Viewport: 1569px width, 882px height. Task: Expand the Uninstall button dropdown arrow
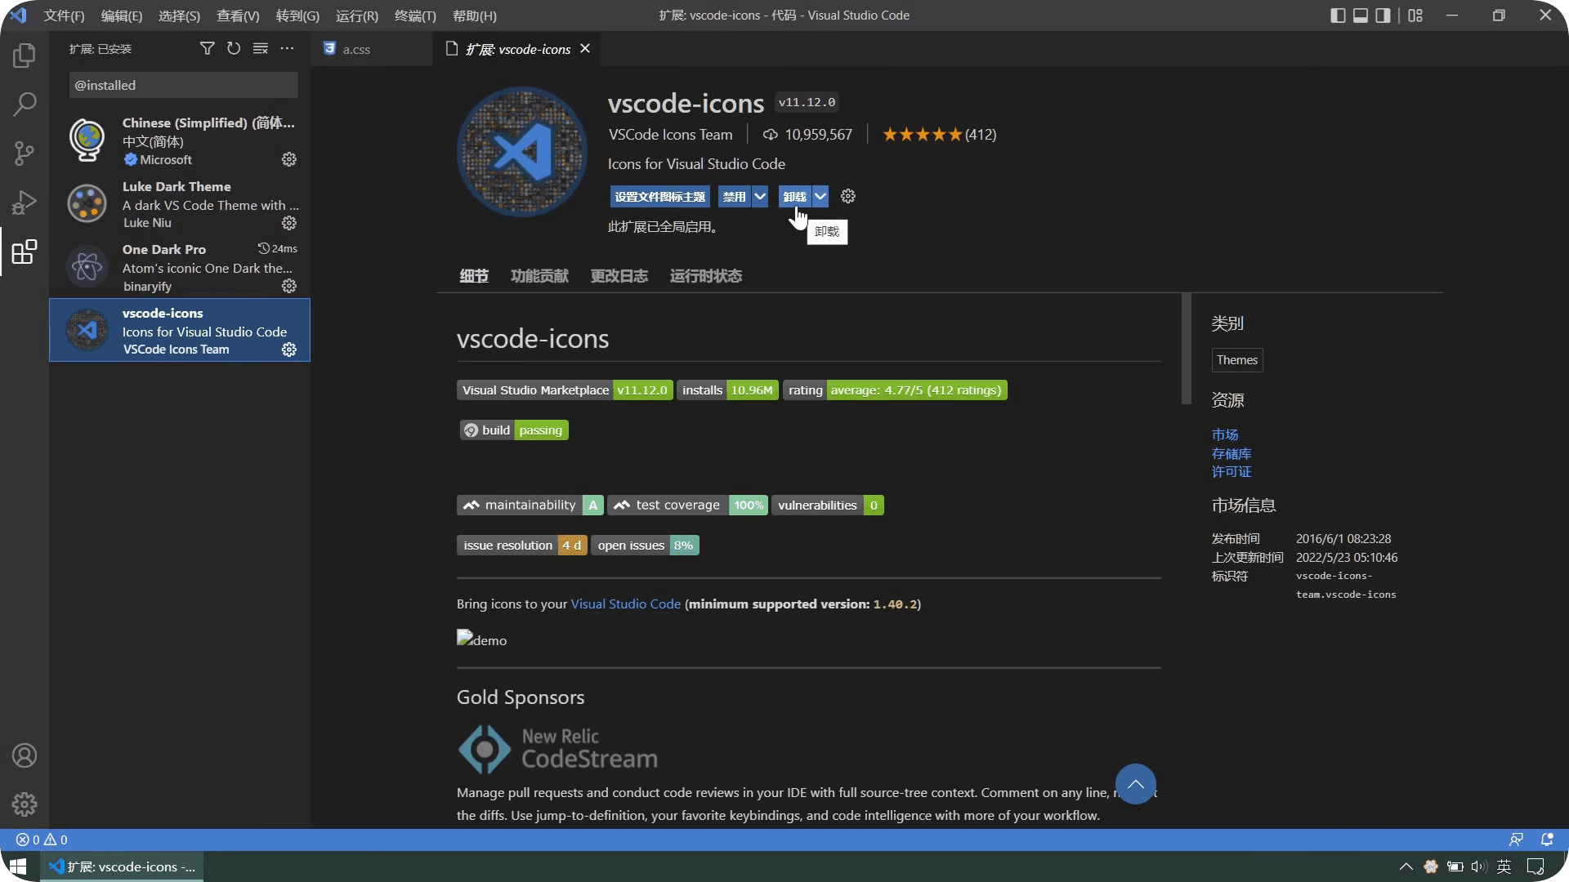click(820, 196)
